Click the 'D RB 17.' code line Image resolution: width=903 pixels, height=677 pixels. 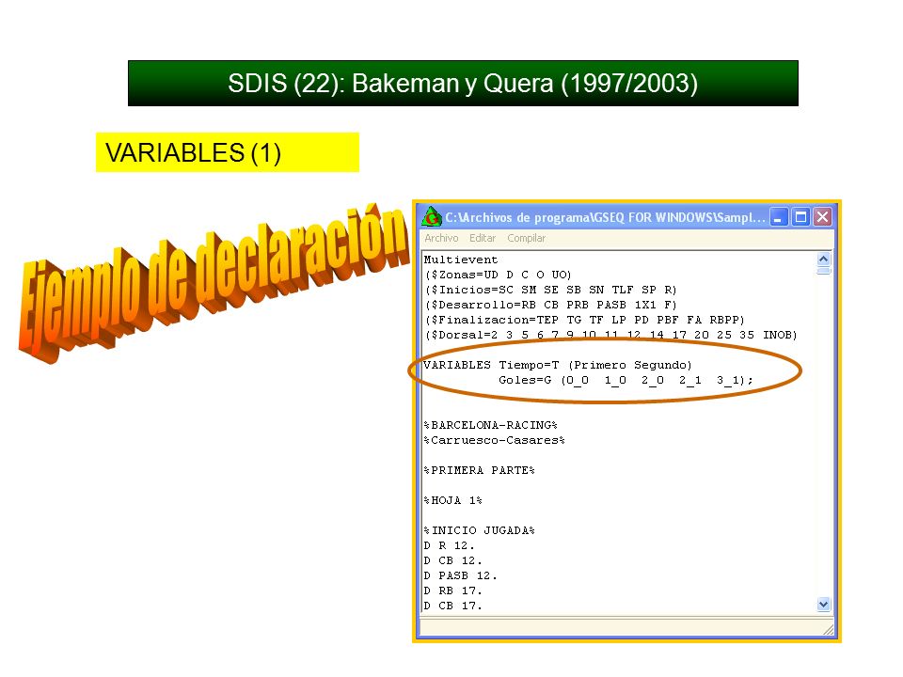453,590
